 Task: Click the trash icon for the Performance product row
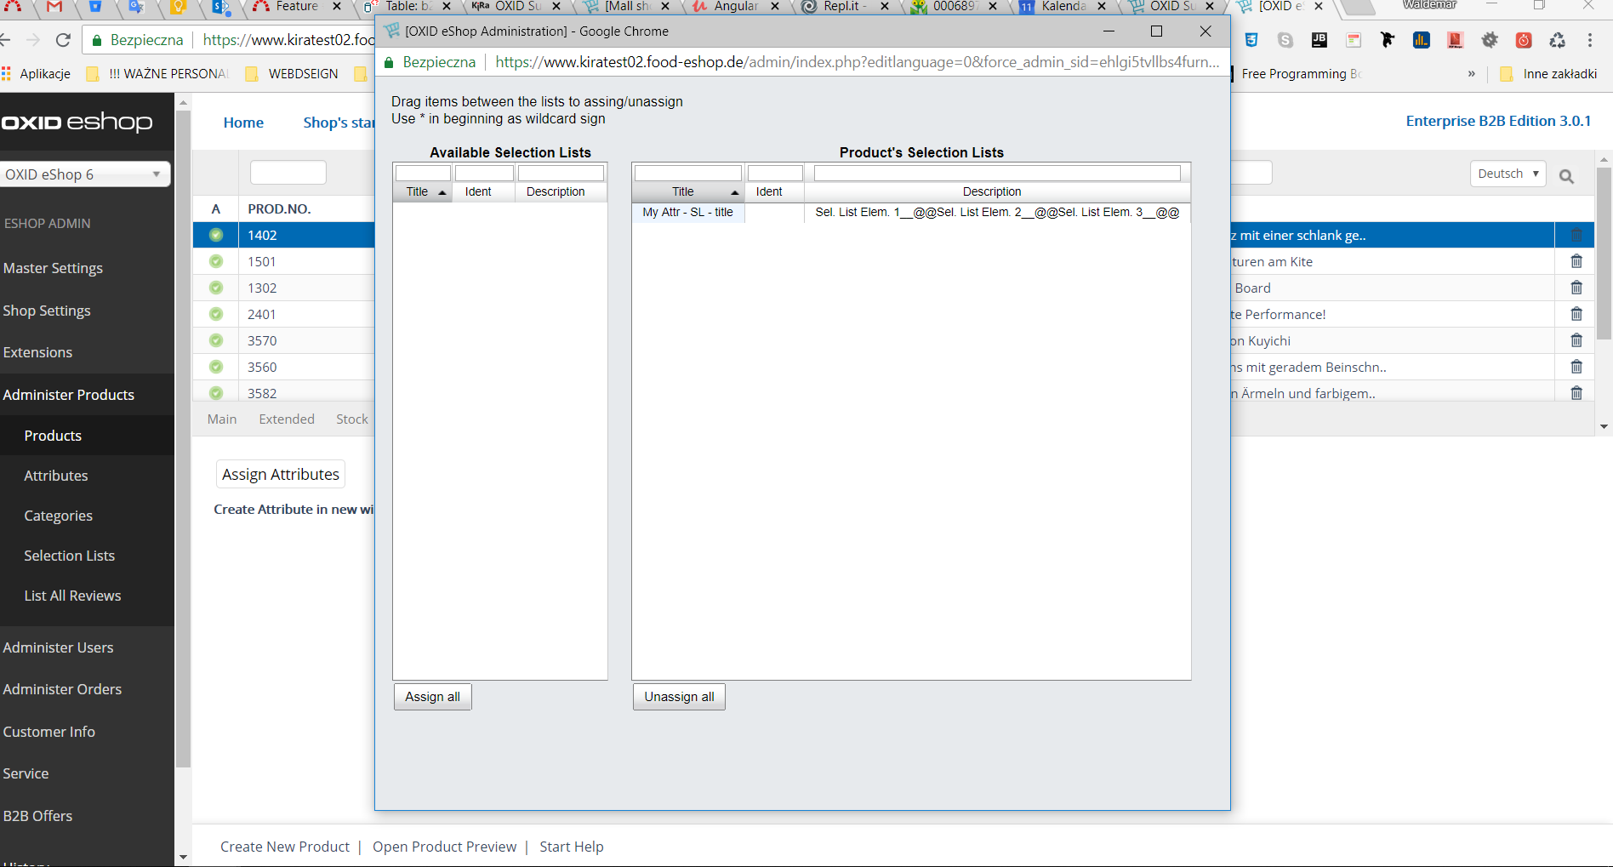tap(1576, 315)
